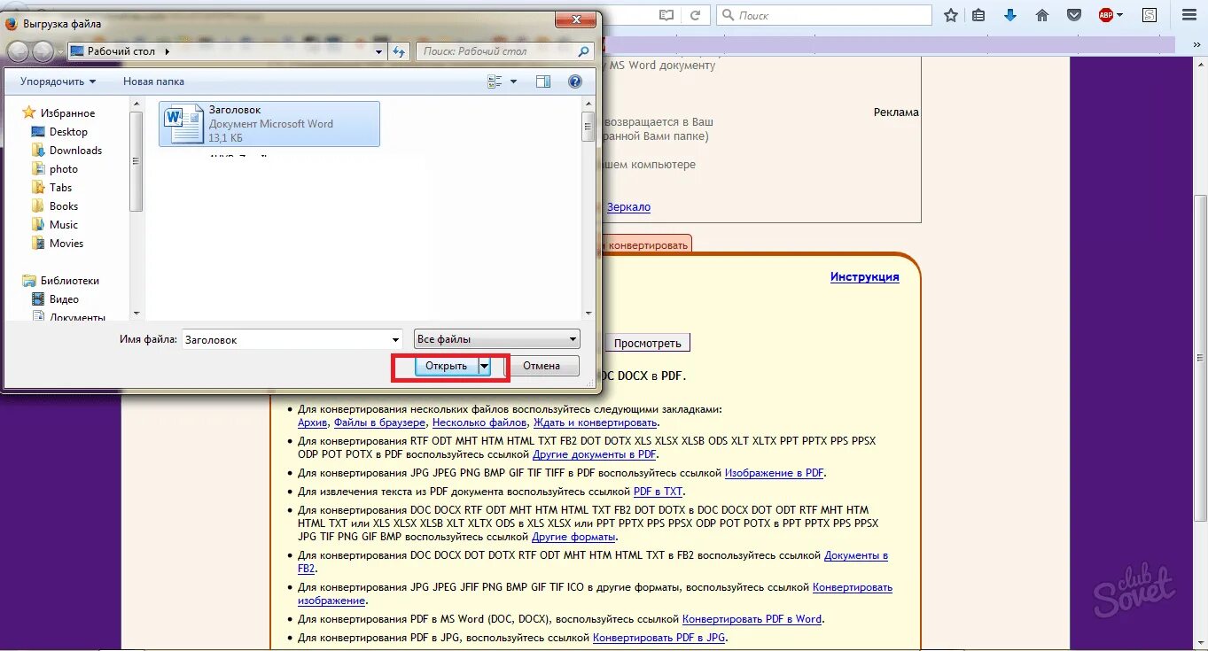Change the file view mode icon
Image resolution: width=1208 pixels, height=651 pixels.
[495, 81]
